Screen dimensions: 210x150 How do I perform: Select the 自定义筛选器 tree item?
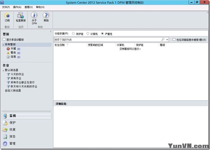13,91
